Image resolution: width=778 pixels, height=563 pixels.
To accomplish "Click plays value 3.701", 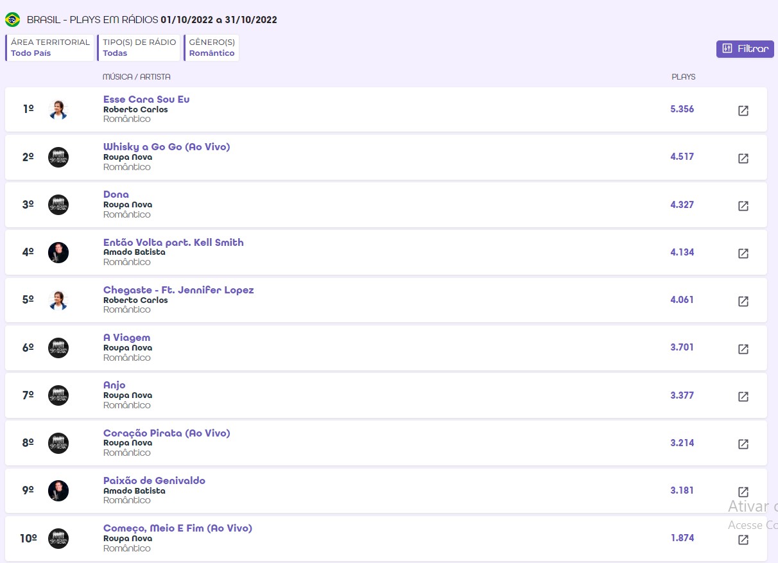I will coord(682,347).
